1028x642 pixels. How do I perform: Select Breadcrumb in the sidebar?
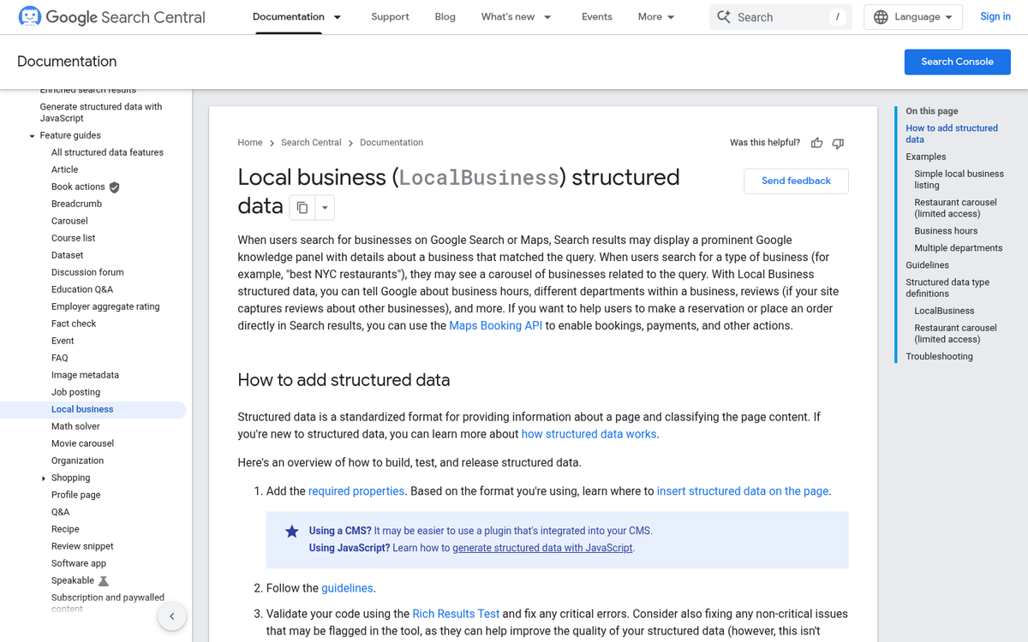tap(76, 204)
